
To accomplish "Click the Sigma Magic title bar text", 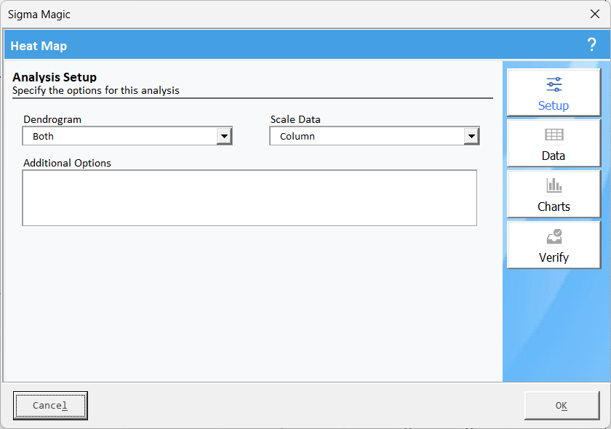I will pyautogui.click(x=39, y=15).
